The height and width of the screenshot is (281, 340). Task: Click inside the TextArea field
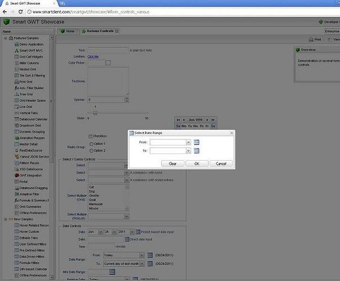click(x=108, y=81)
